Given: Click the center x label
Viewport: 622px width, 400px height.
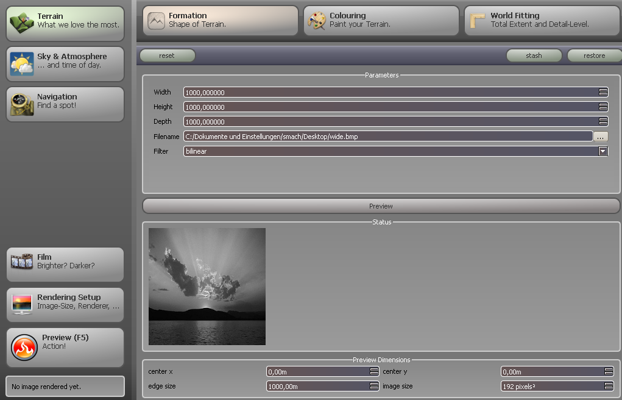Looking at the screenshot, I should click(x=160, y=371).
